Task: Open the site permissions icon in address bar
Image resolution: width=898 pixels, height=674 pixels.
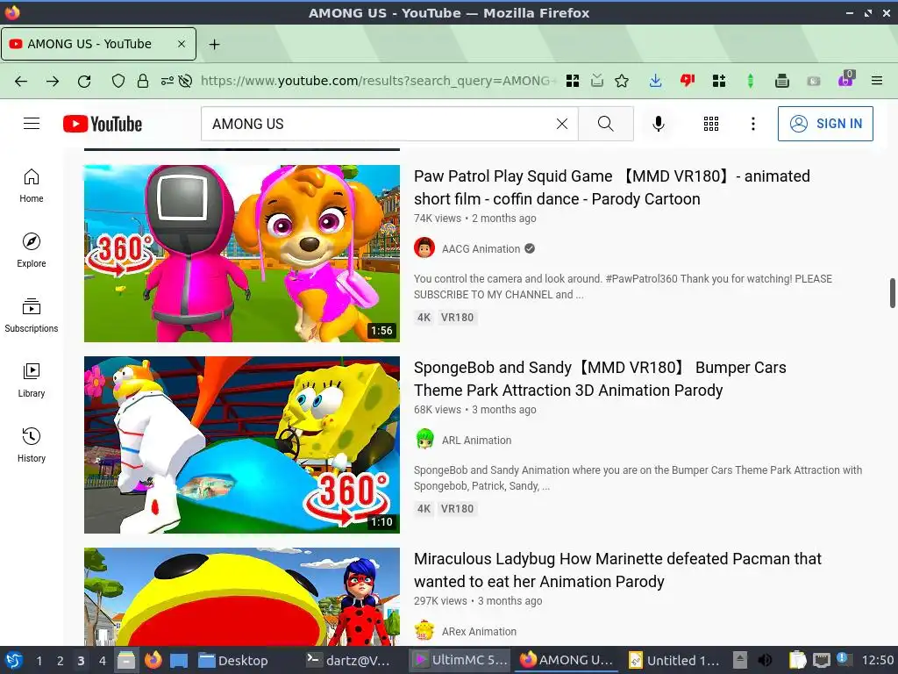Action: pos(167,81)
